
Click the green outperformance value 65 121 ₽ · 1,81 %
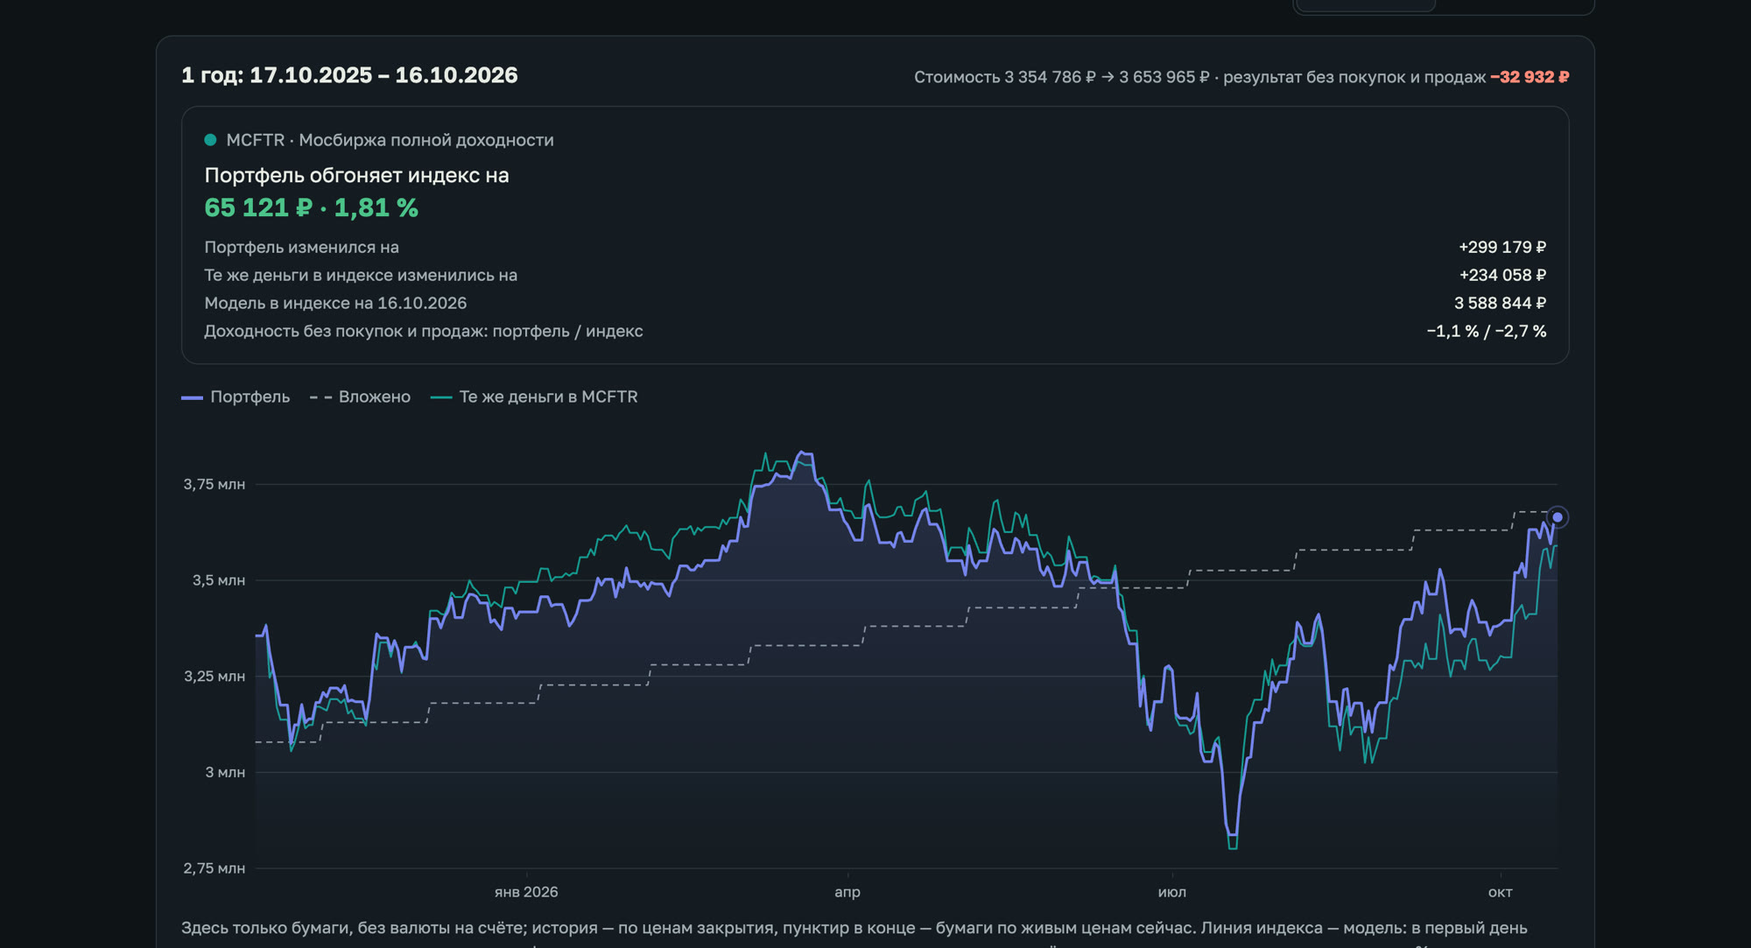coord(311,207)
